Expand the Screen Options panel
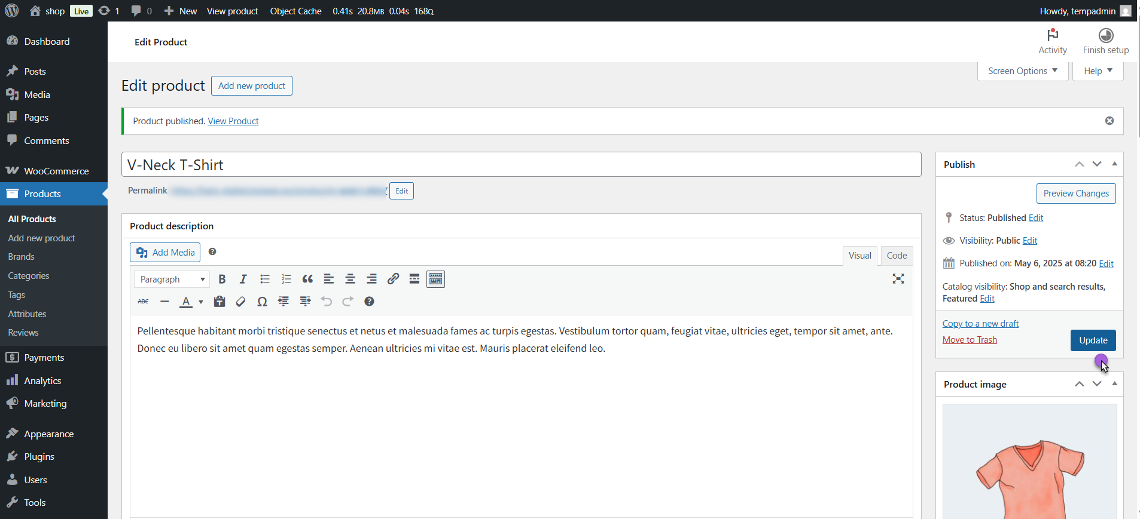Screen dimensions: 1140x519 tap(1022, 71)
